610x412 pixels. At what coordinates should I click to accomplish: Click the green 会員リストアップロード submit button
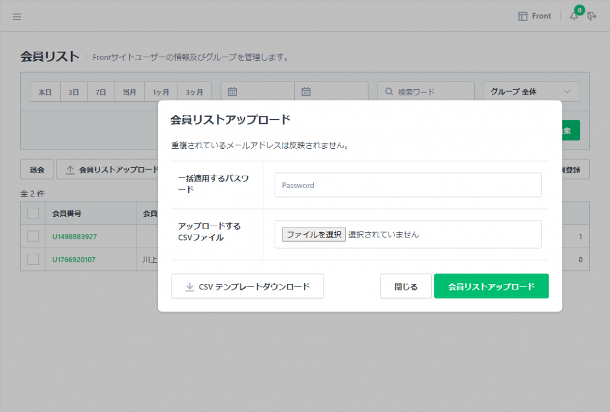[491, 286]
